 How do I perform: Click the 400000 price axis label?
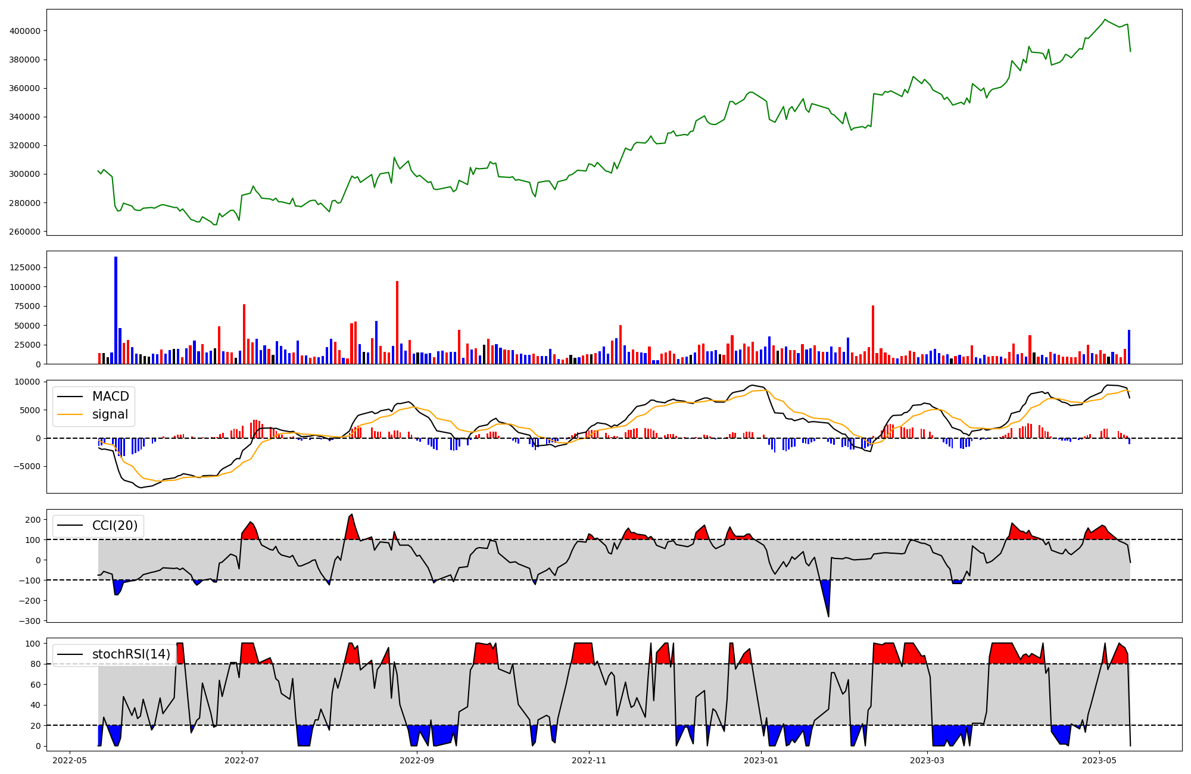coord(25,31)
